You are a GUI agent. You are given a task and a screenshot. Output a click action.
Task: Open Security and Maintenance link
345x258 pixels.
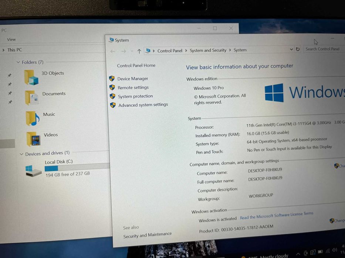coord(148,235)
